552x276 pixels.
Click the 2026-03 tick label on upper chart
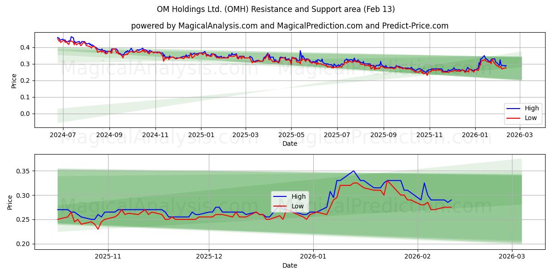pyautogui.click(x=519, y=135)
